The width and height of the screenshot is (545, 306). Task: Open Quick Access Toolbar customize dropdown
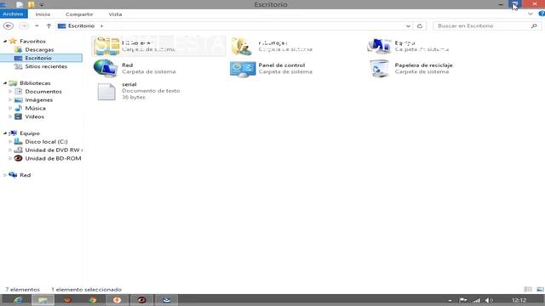42,5
